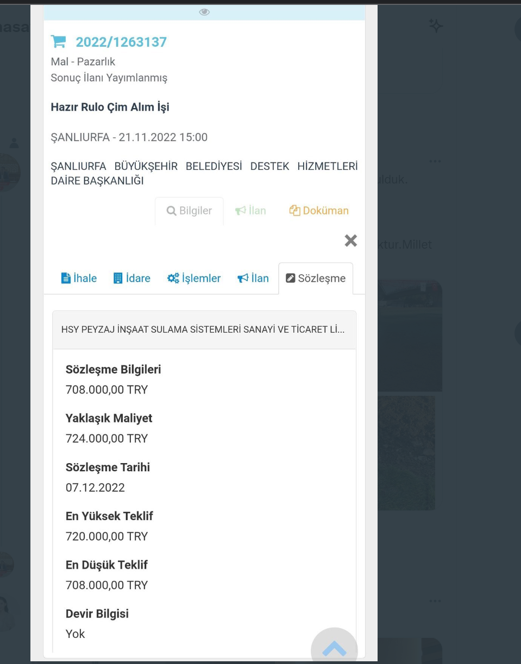Click the scroll-to-top arrow button
521x664 pixels.
(334, 648)
